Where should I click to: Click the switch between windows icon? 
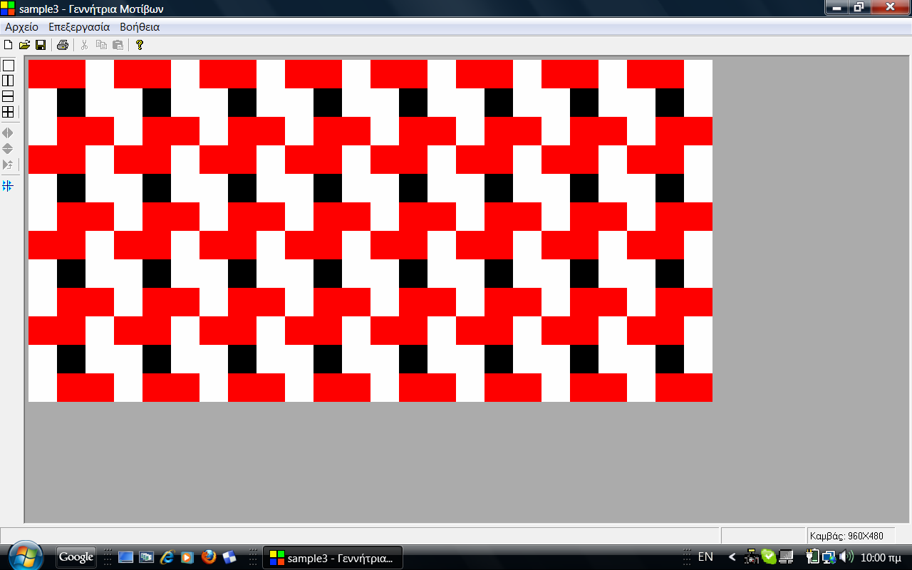tap(146, 557)
